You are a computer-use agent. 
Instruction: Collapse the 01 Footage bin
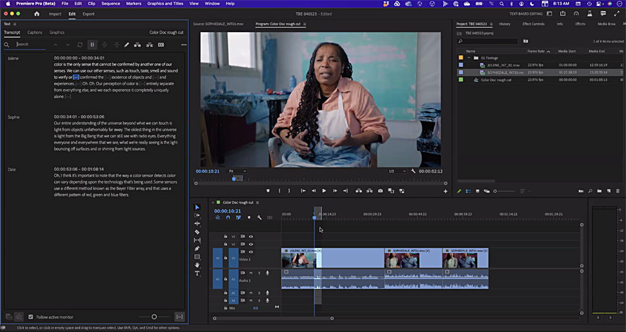pos(469,58)
